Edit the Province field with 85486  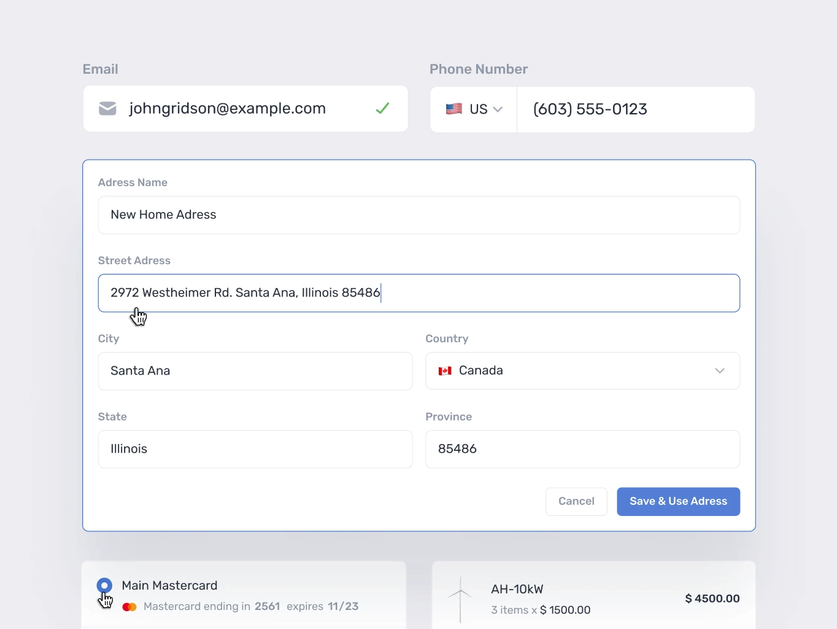coord(582,449)
